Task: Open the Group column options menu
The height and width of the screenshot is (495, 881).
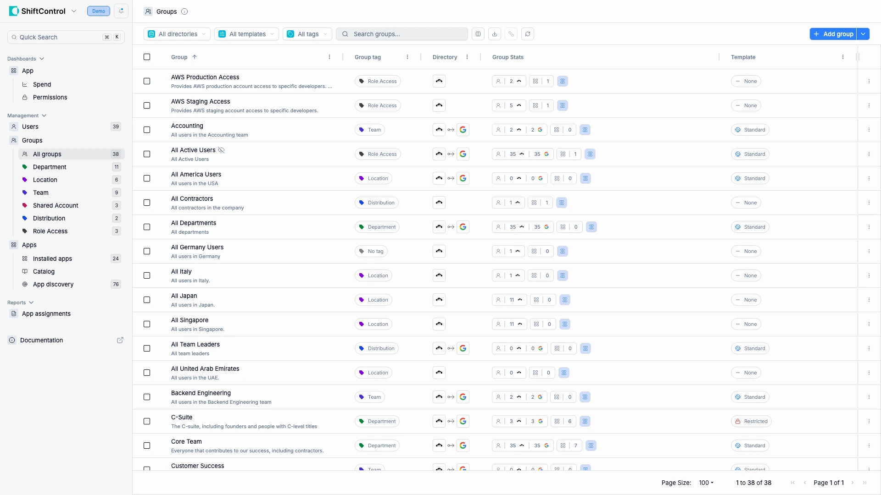Action: pyautogui.click(x=329, y=57)
